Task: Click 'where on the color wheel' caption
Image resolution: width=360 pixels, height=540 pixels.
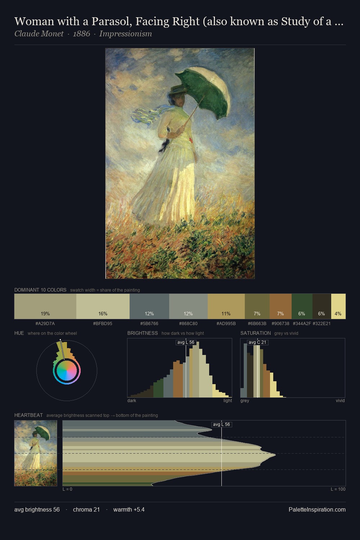Action: click(52, 333)
